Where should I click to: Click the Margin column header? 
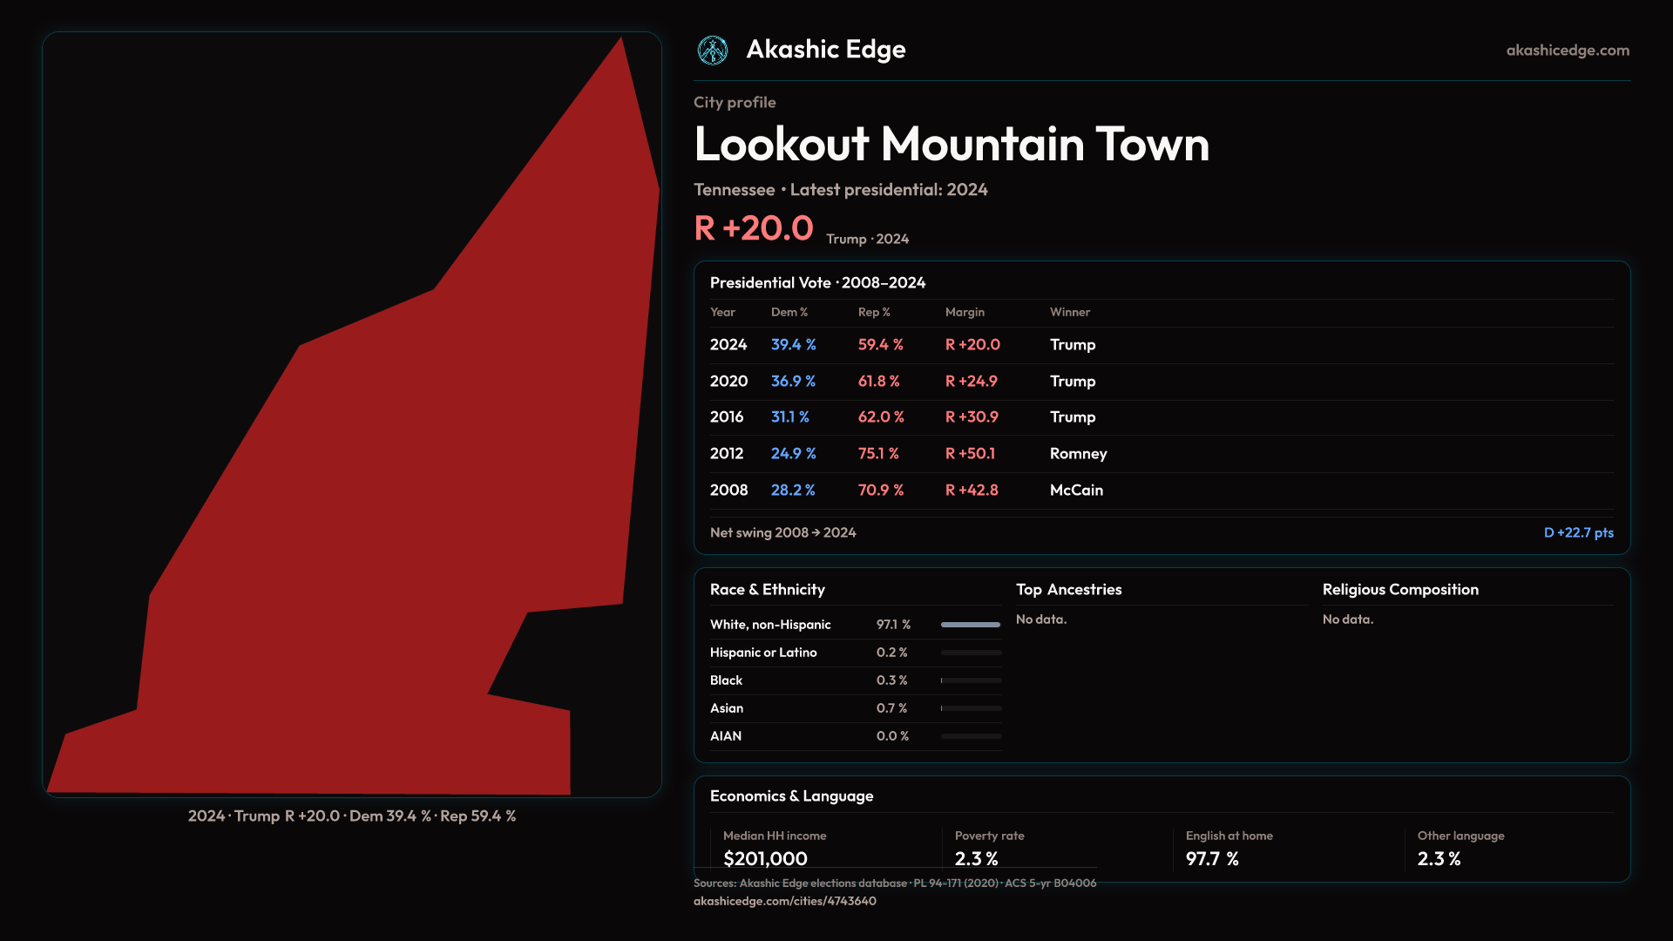965,312
